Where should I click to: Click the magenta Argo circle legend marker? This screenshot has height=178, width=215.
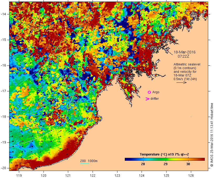tap(149, 92)
